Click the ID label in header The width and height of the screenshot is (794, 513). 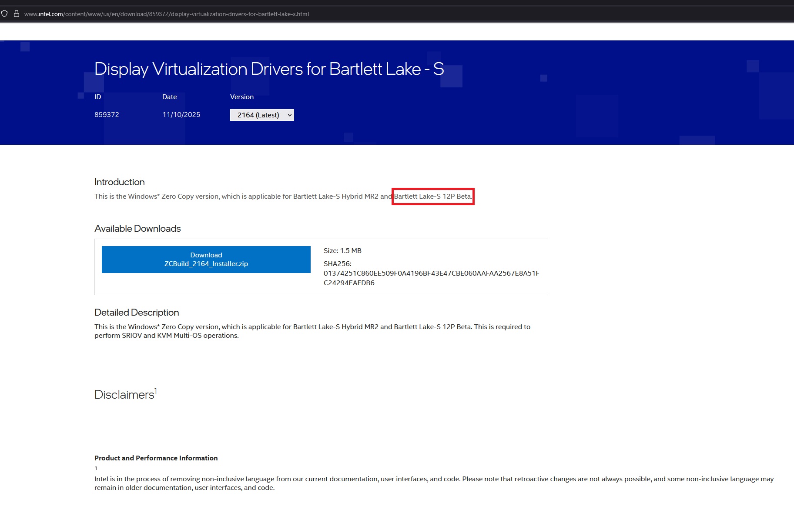click(98, 97)
